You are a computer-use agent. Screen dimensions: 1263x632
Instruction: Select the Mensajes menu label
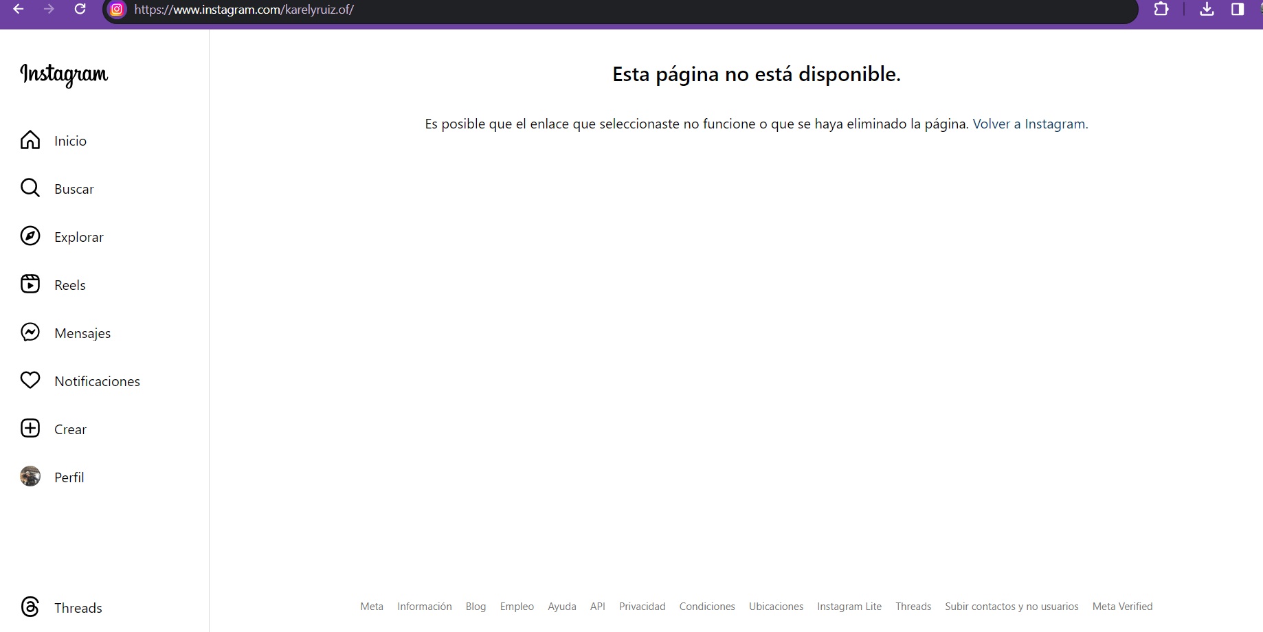[82, 333]
